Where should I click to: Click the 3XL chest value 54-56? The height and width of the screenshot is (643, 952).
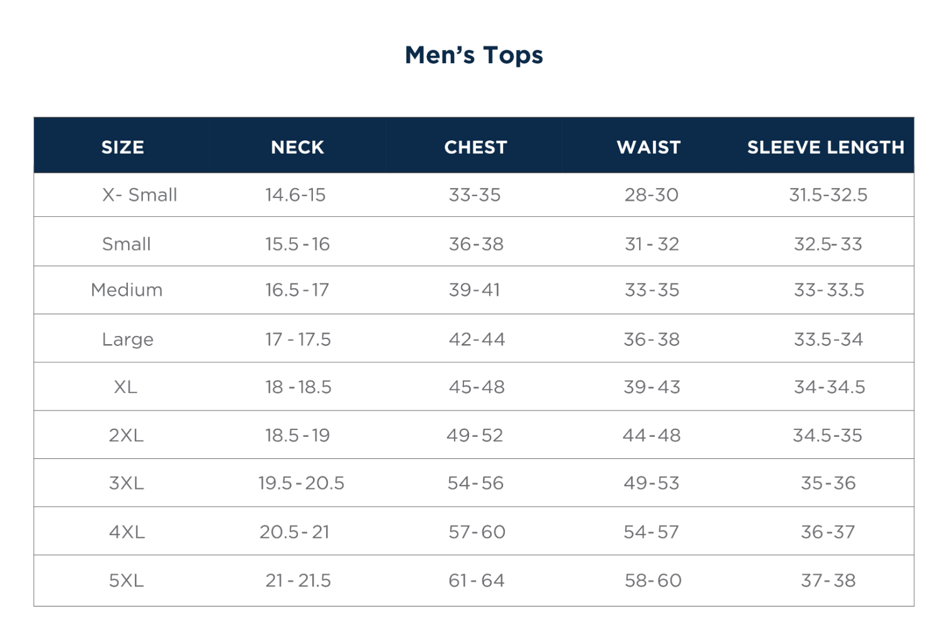pos(475,483)
